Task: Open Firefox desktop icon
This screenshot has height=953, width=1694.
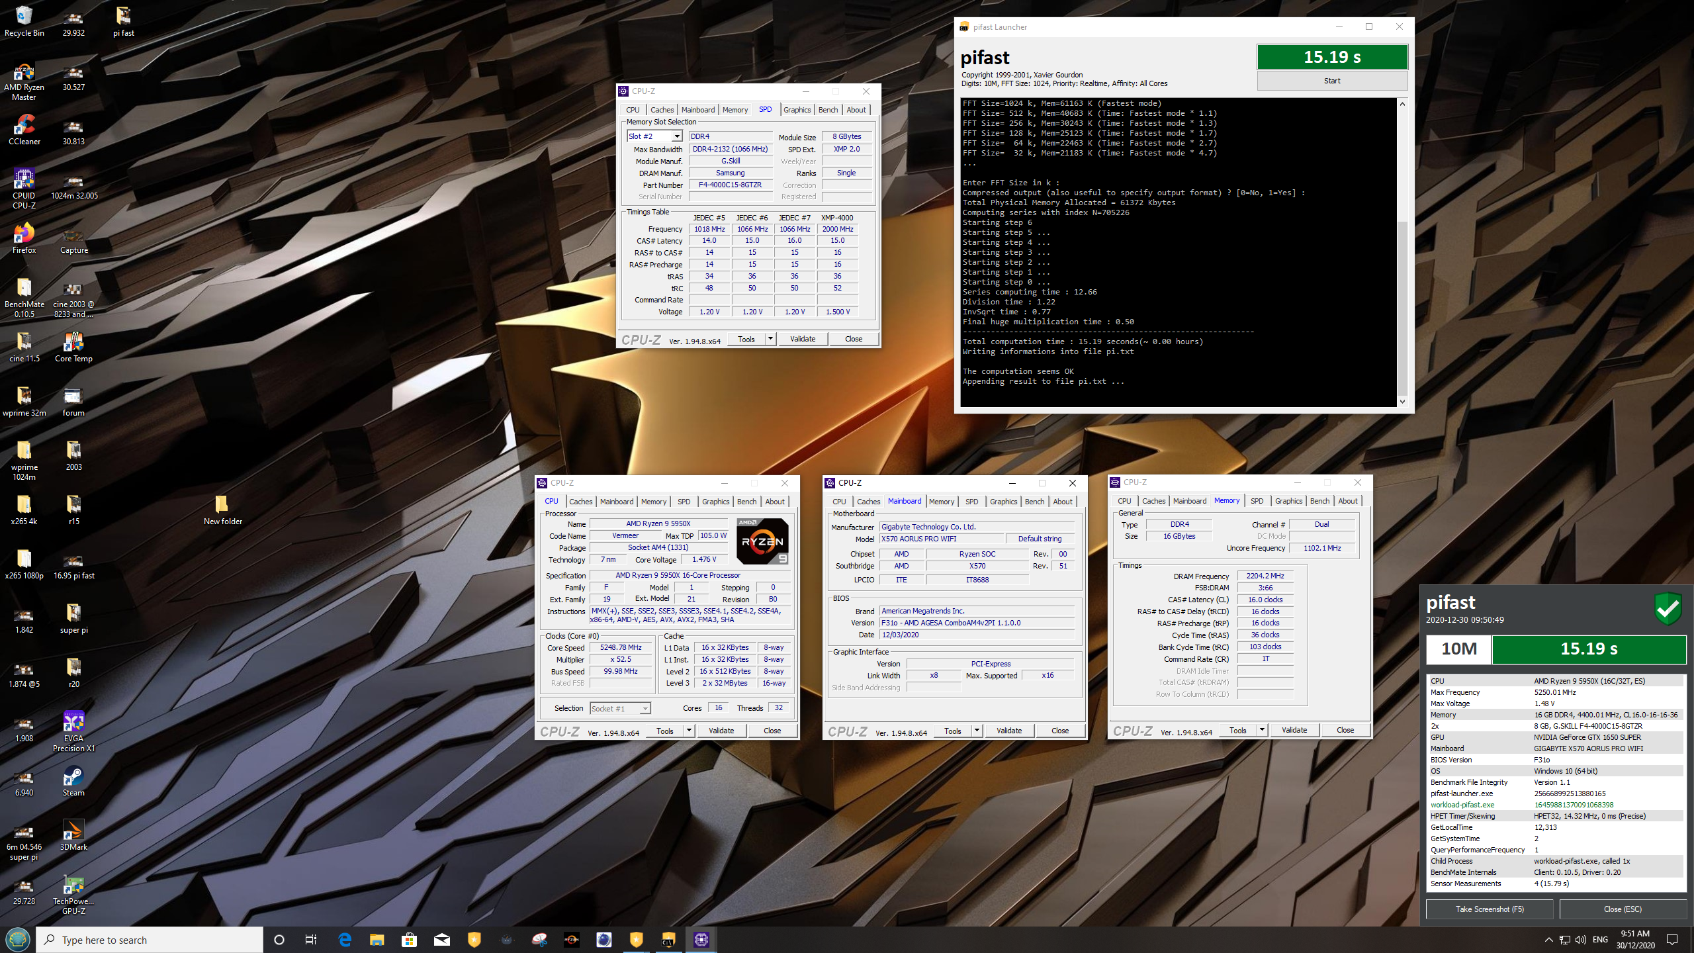Action: (x=24, y=239)
